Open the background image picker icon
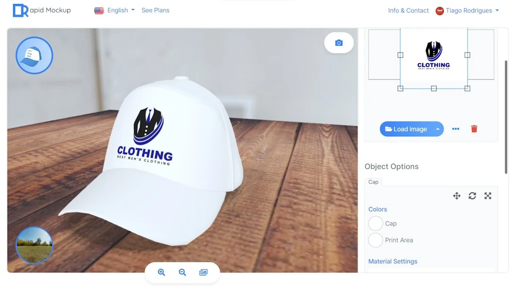The height and width of the screenshot is (289, 514). pos(204,272)
